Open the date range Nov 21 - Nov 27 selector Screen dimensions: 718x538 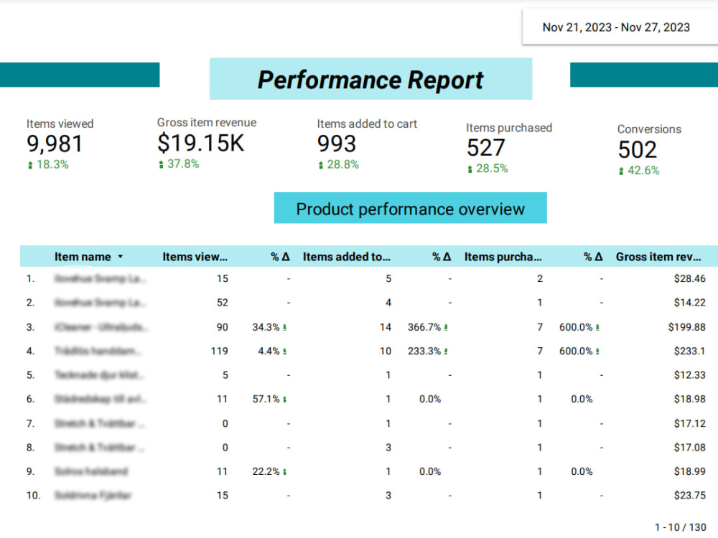coord(616,27)
